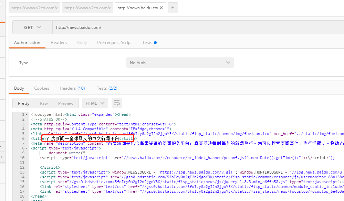Toggle line wrap icon in response toolbar
The image size is (344, 201).
point(117,103)
